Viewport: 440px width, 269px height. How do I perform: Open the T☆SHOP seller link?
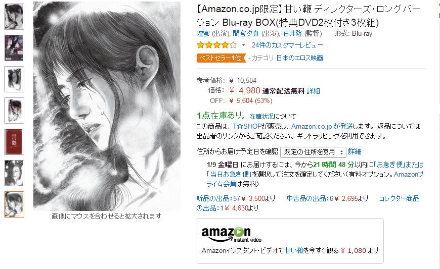tap(247, 126)
